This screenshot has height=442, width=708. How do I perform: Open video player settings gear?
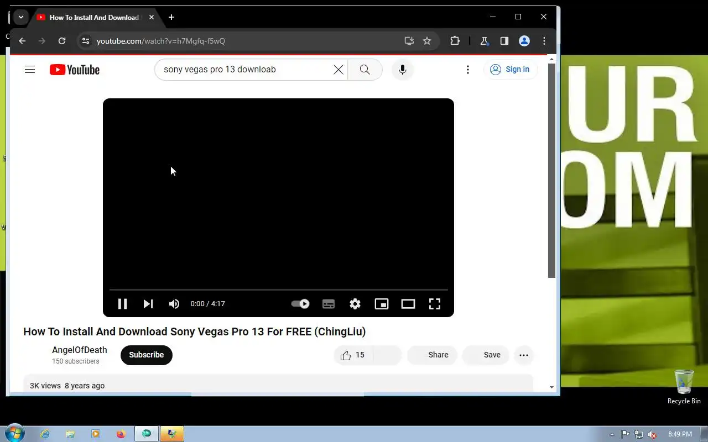tap(355, 304)
